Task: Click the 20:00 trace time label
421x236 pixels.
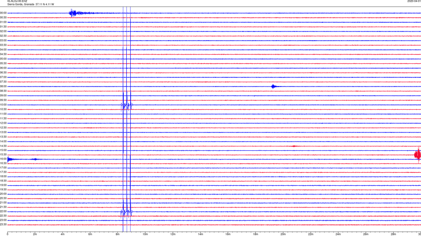Action: tap(3, 194)
